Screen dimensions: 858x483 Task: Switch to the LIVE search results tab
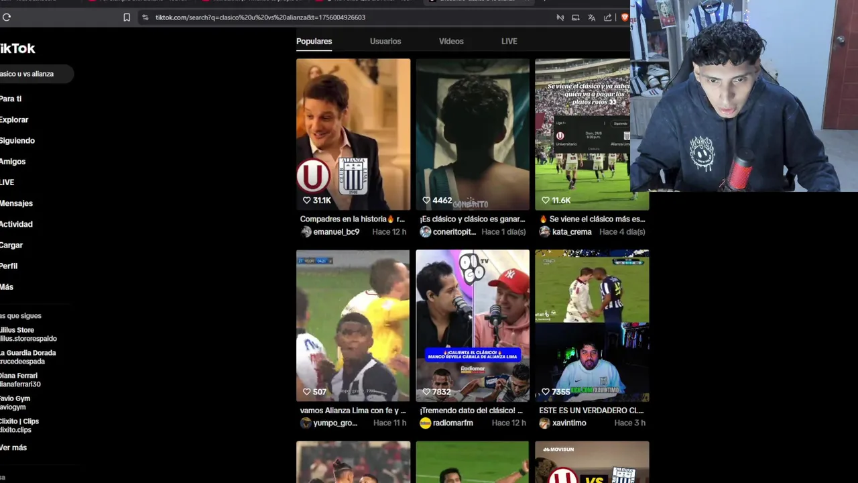point(509,41)
